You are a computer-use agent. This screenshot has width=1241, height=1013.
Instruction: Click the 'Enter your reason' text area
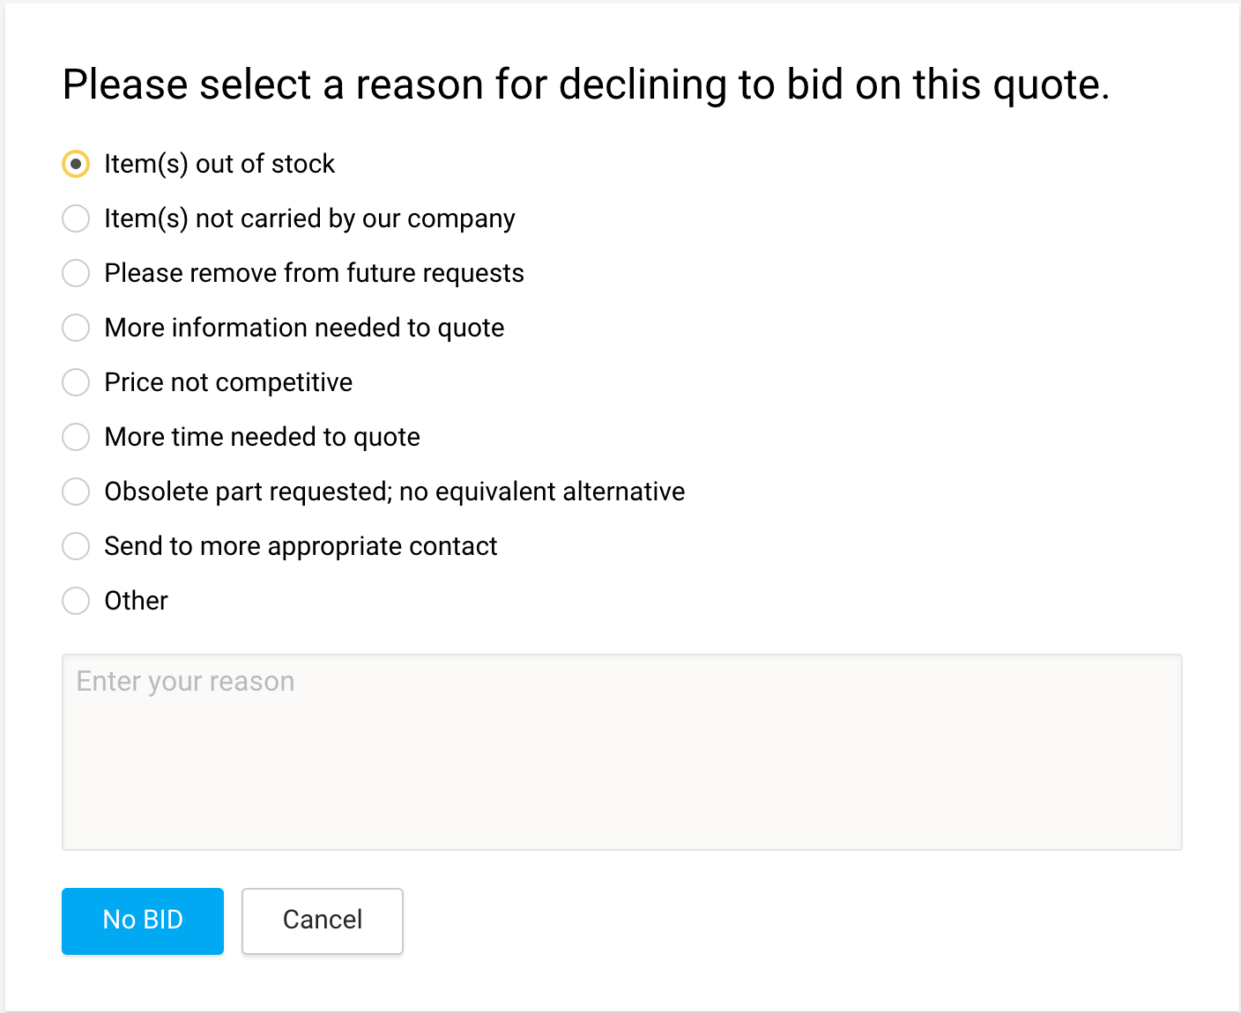pyautogui.click(x=621, y=751)
